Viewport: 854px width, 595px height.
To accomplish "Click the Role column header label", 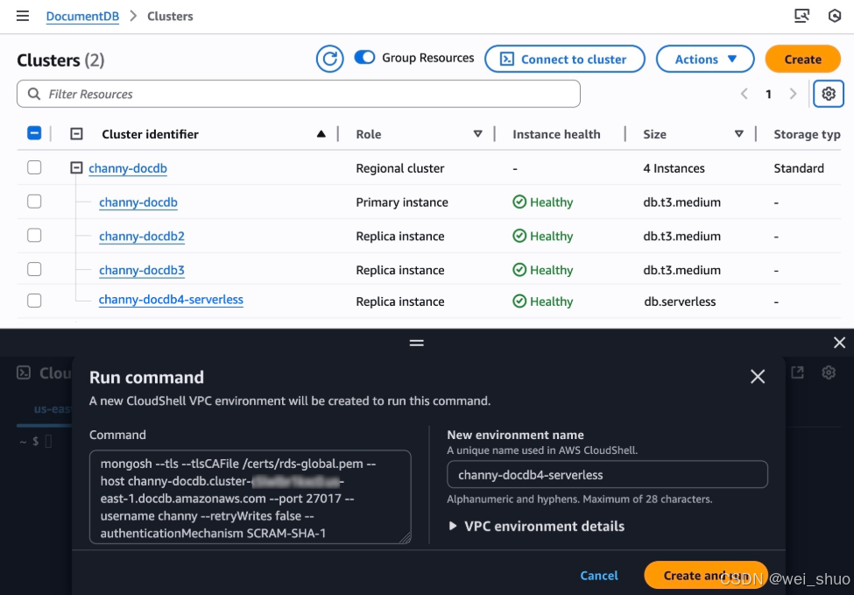I will pos(368,134).
